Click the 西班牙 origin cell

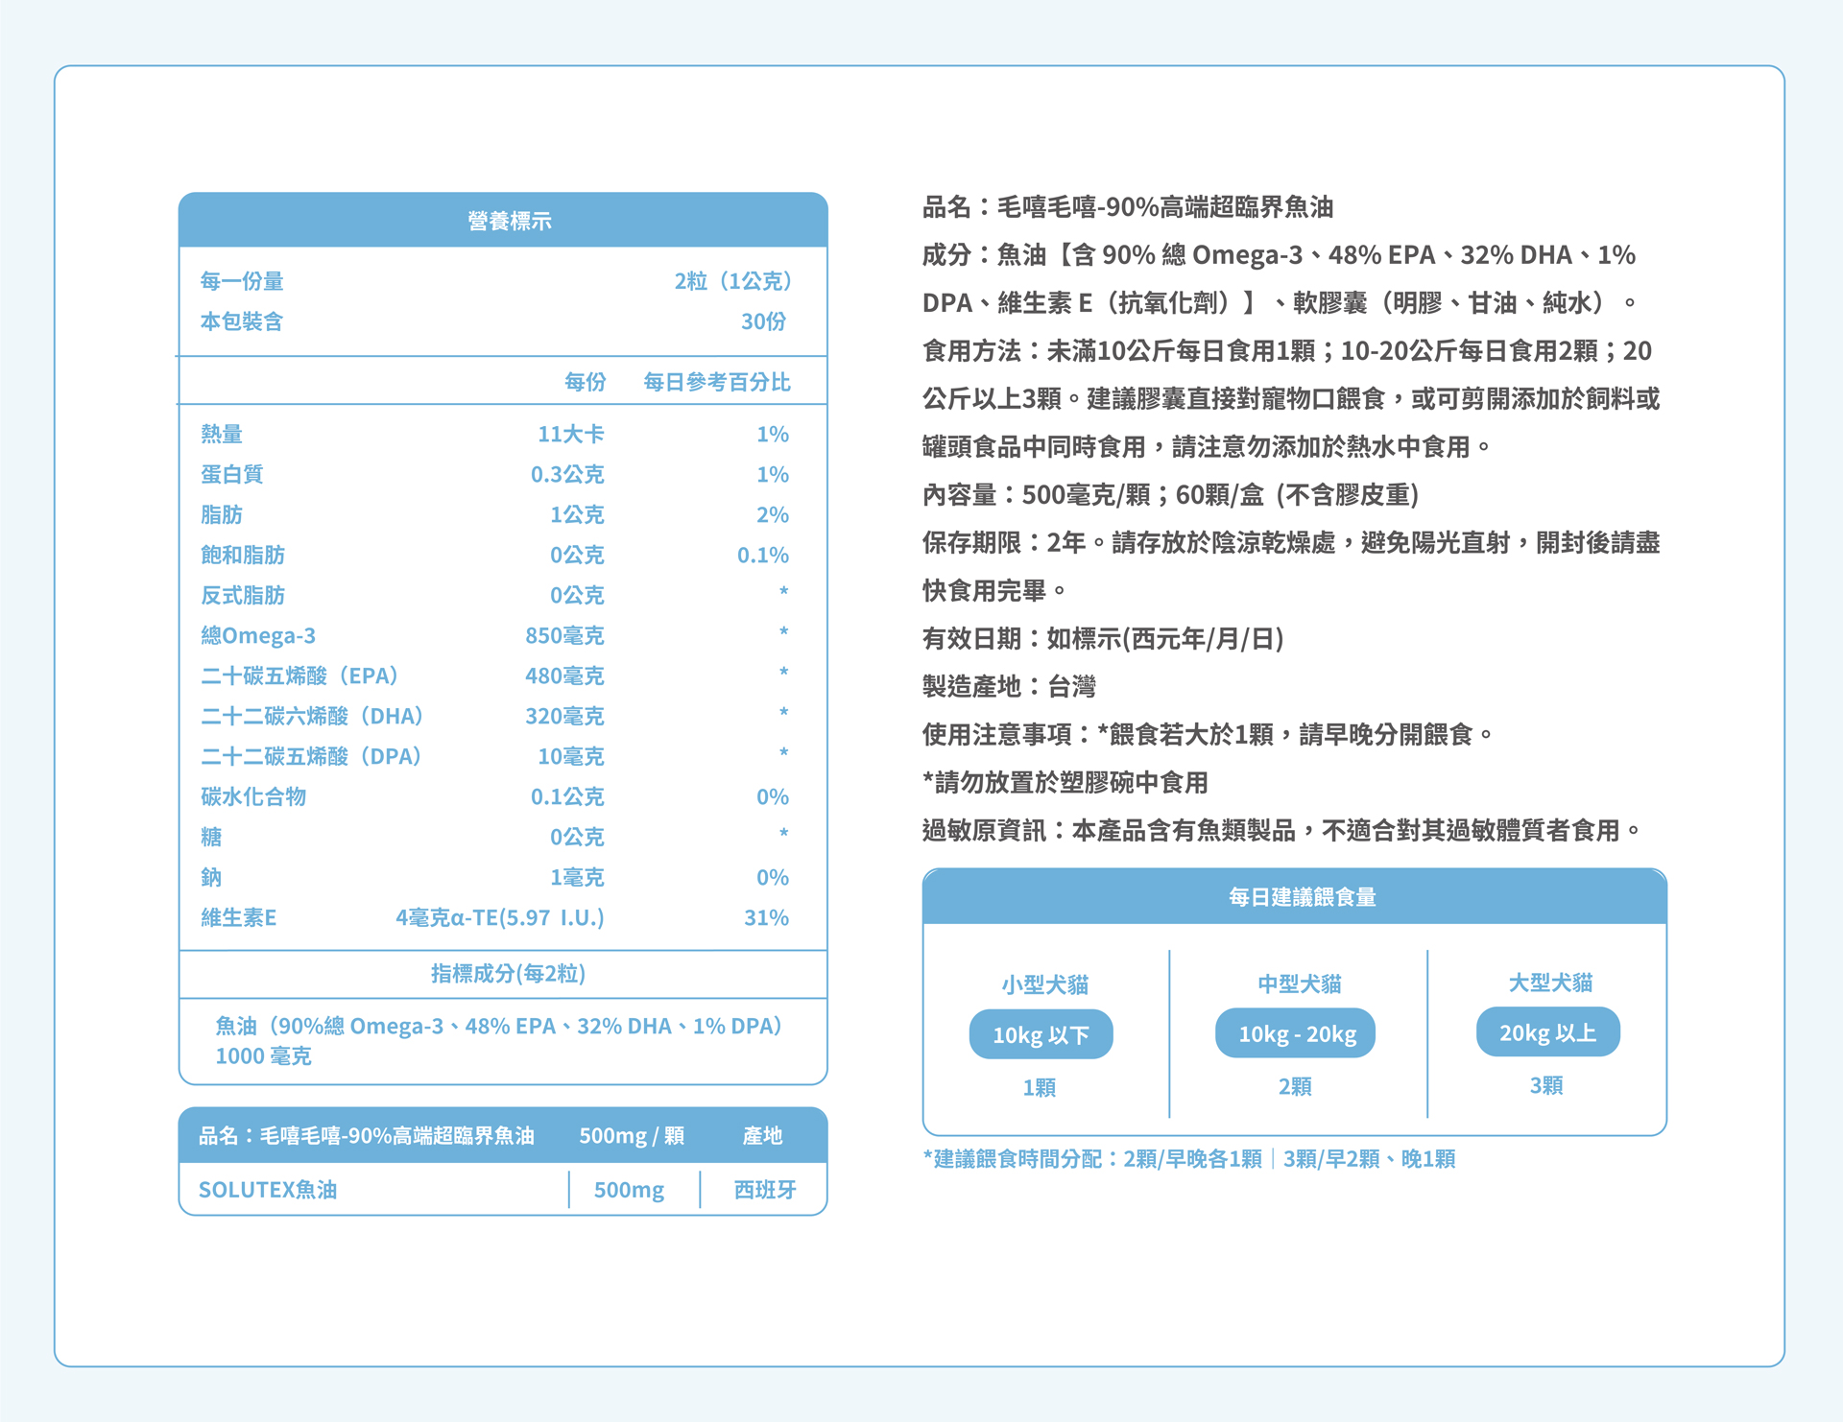pyautogui.click(x=765, y=1190)
